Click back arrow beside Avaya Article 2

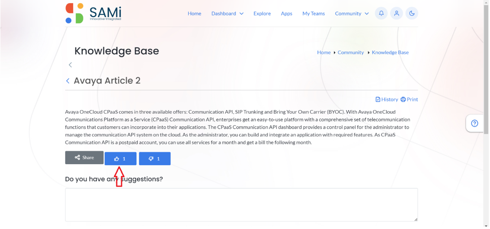click(68, 81)
